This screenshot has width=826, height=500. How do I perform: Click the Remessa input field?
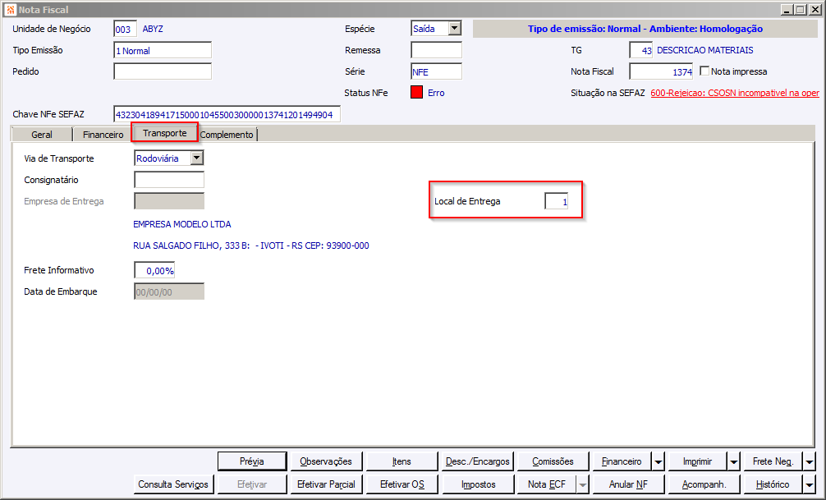coord(436,51)
